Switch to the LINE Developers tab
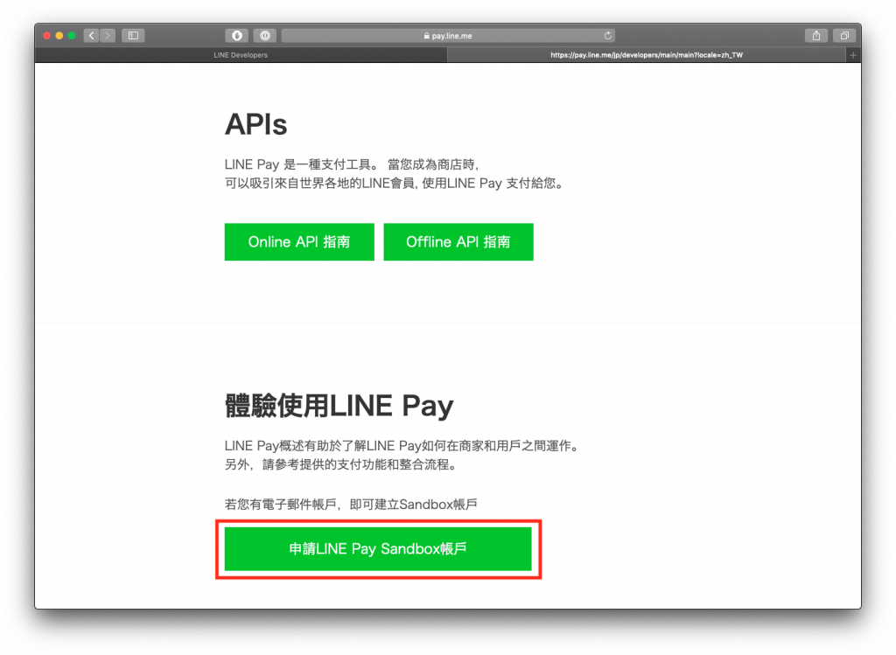This screenshot has width=896, height=655. [241, 55]
